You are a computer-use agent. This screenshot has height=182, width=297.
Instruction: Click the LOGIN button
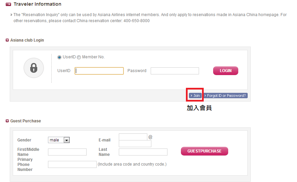coord(226,71)
